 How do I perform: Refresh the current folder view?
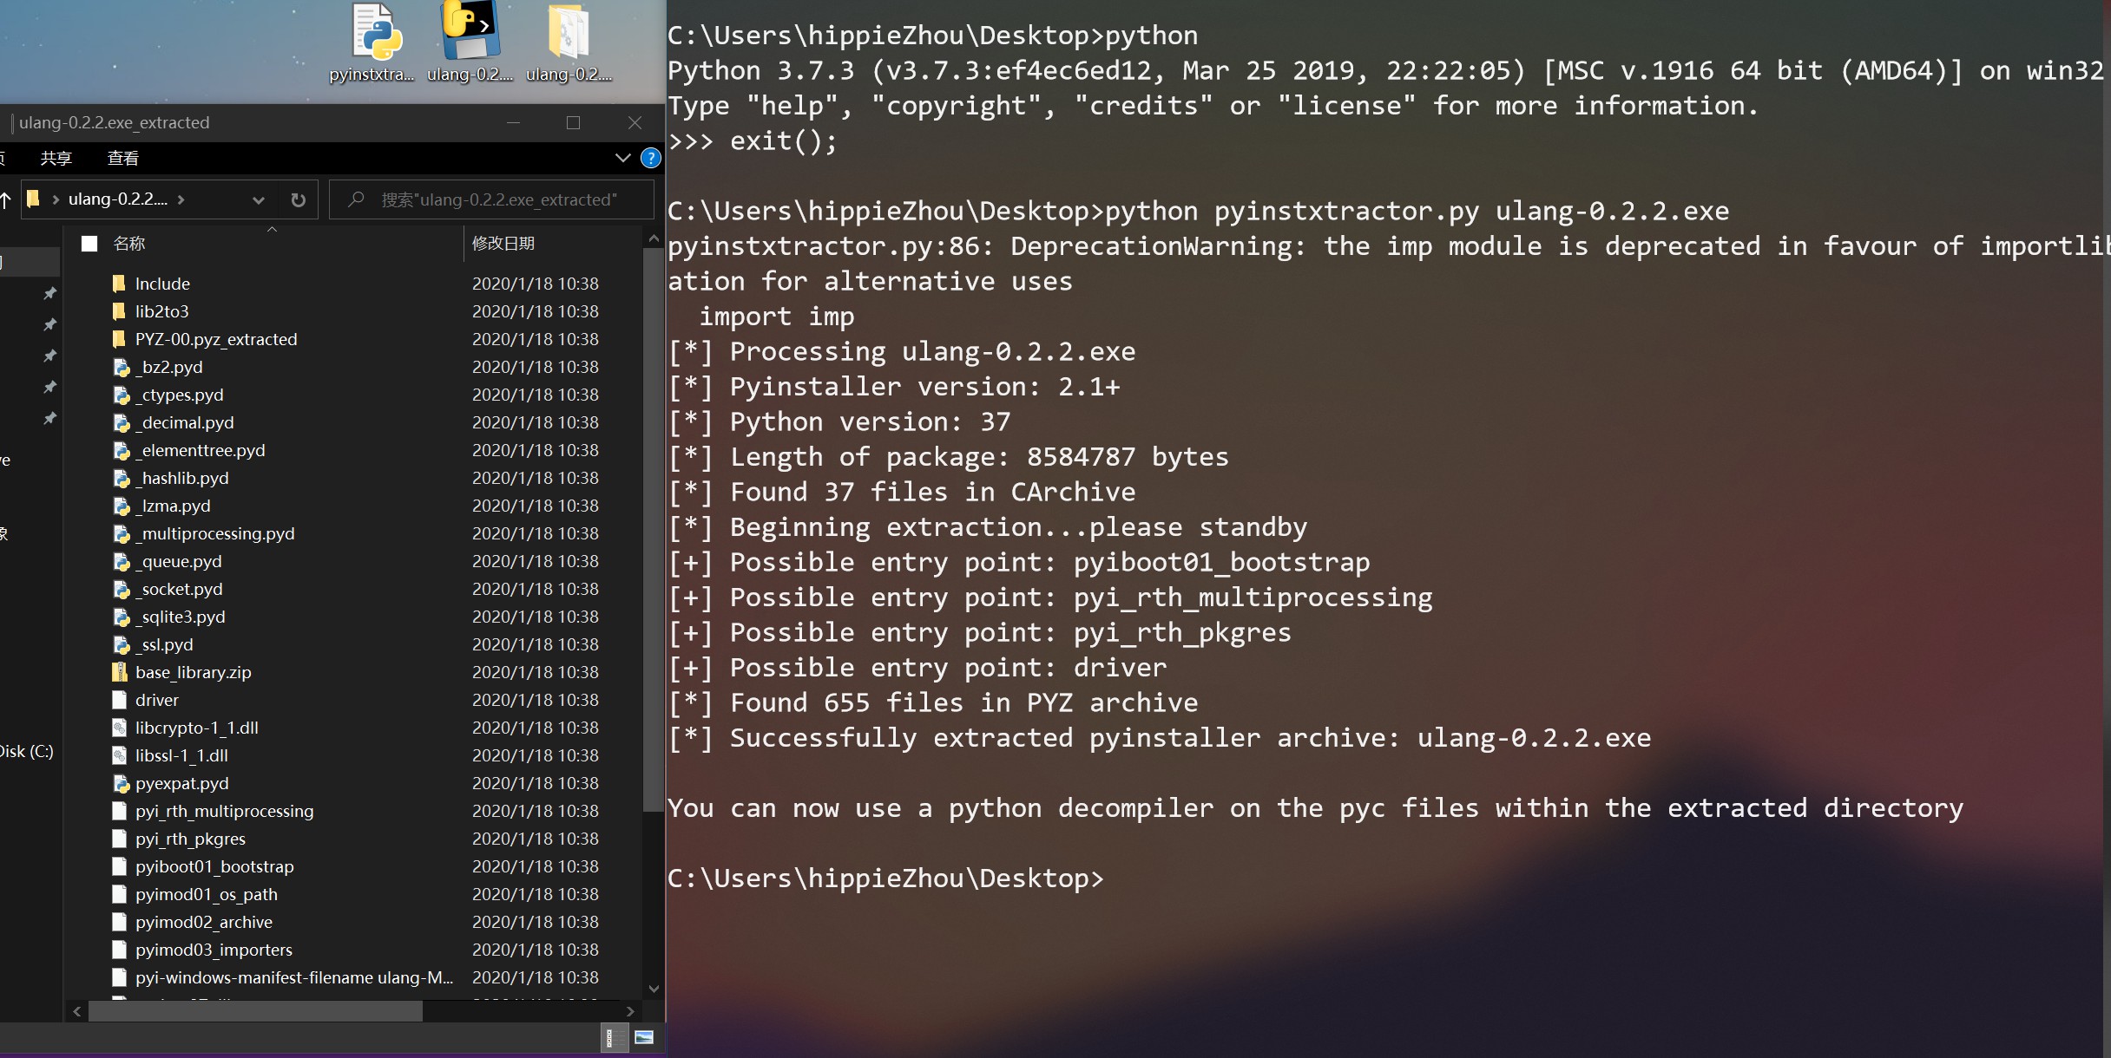(298, 200)
